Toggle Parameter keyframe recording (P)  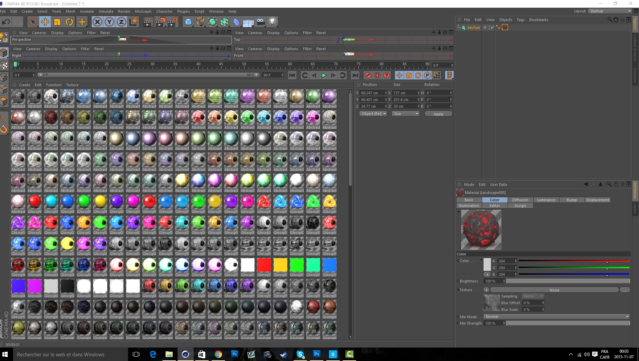[427, 75]
